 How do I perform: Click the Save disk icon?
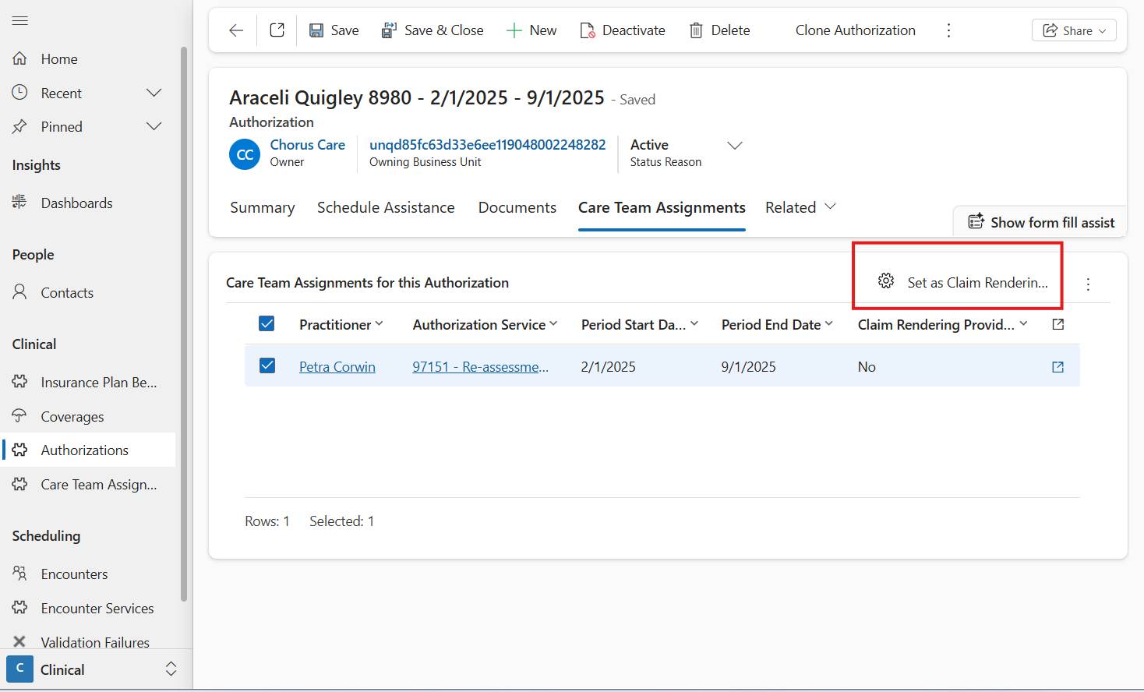(x=316, y=30)
